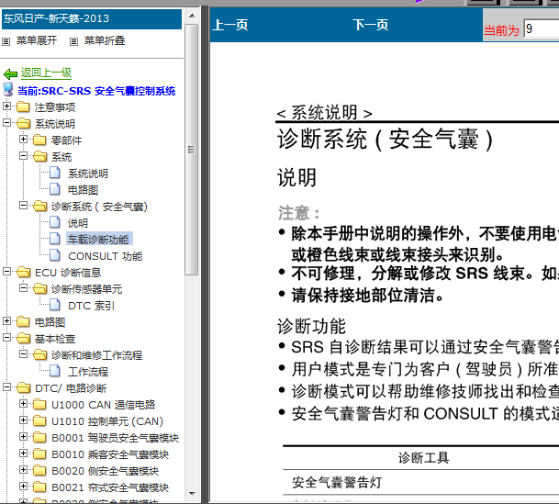Open the 工作流程 page
This screenshot has height=504, width=559.
[88, 372]
